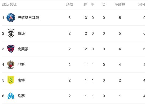Click the Clermont Foot club badge
The width and height of the screenshot is (148, 107).
(11, 49)
